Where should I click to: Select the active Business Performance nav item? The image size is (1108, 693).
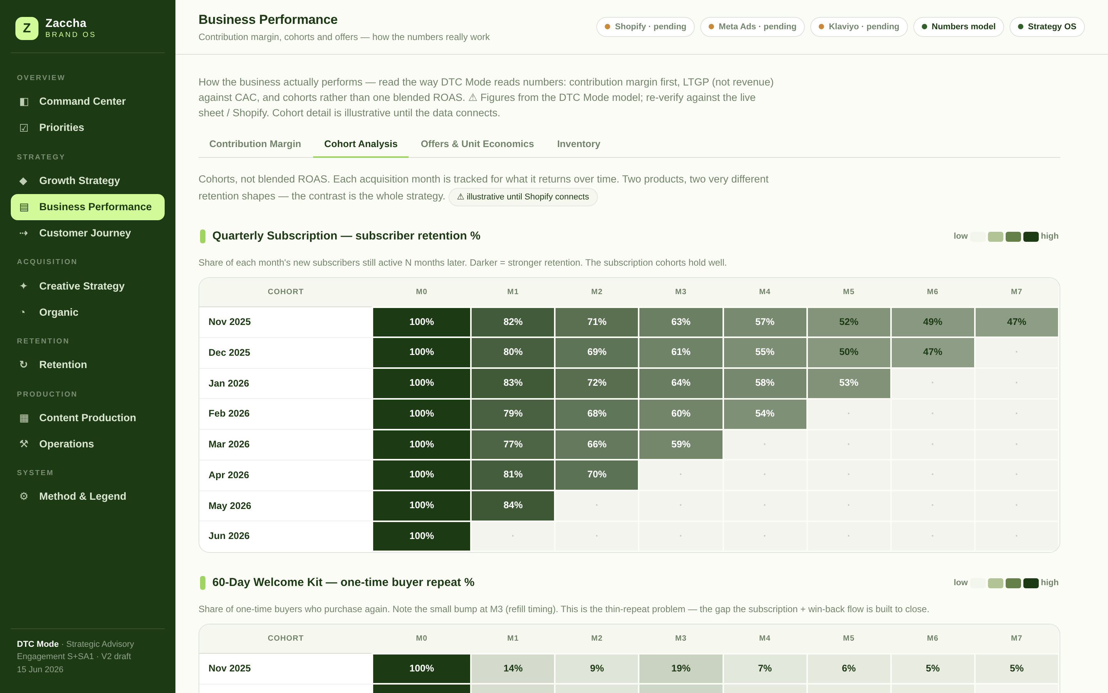87,207
